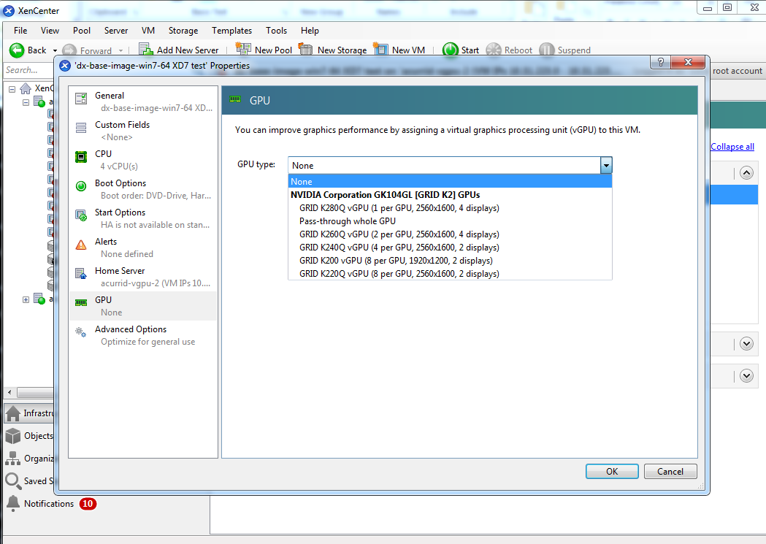Expand the plus node in the server tree
The width and height of the screenshot is (766, 544).
click(x=26, y=299)
